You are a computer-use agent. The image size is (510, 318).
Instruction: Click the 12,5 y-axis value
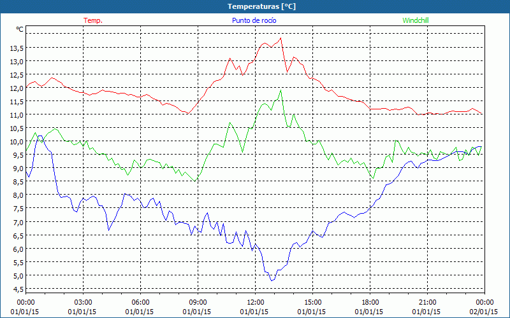pyautogui.click(x=17, y=75)
